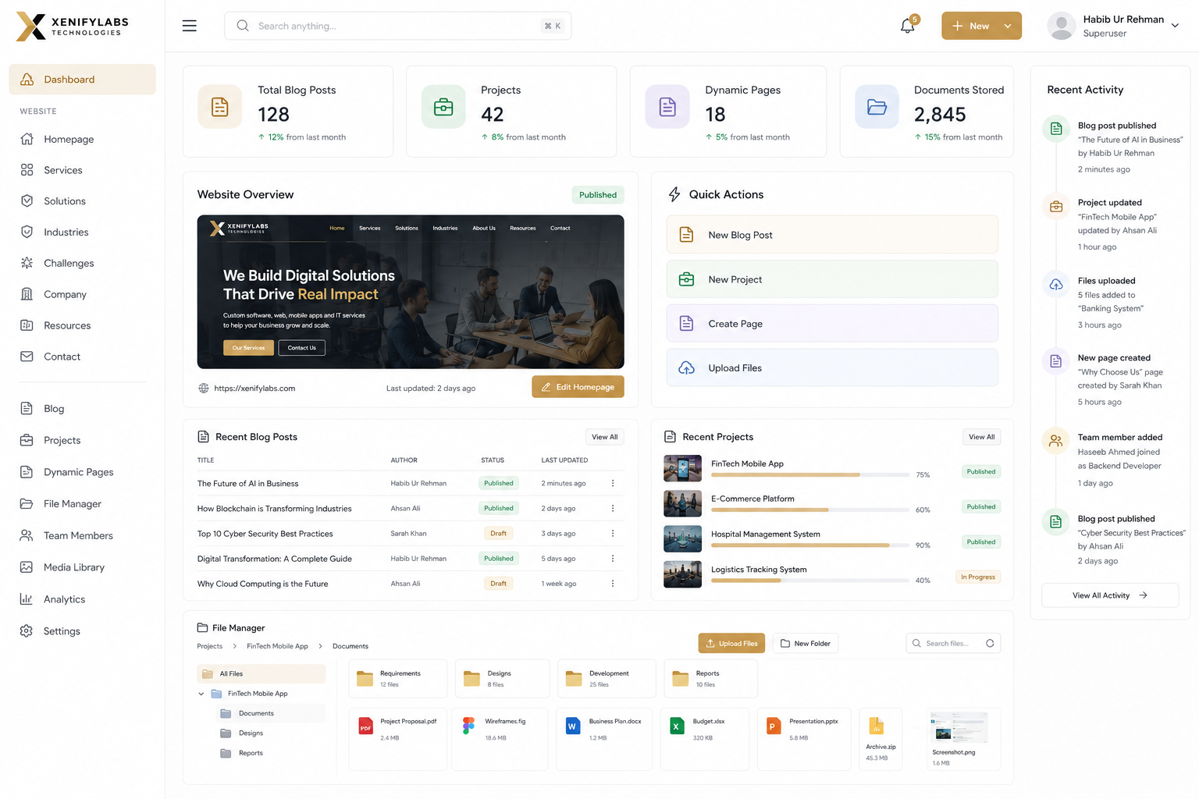Click the Projects breadcrumb link

coord(210,646)
